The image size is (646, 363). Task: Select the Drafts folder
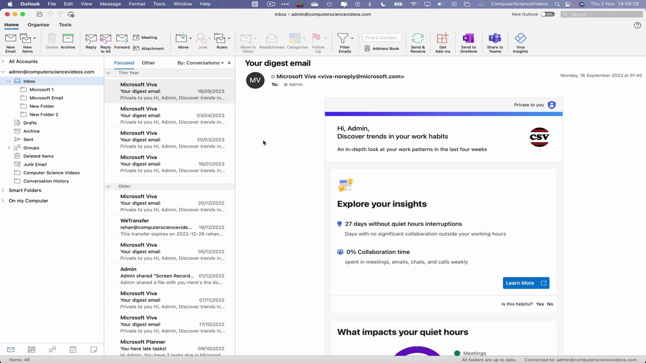30,123
